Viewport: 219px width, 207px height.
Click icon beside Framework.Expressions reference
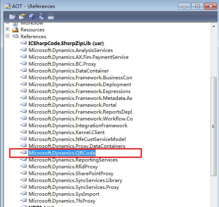click(23, 91)
